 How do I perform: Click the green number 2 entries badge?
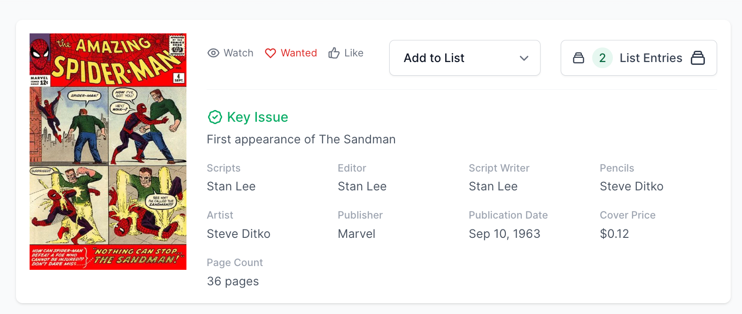602,58
